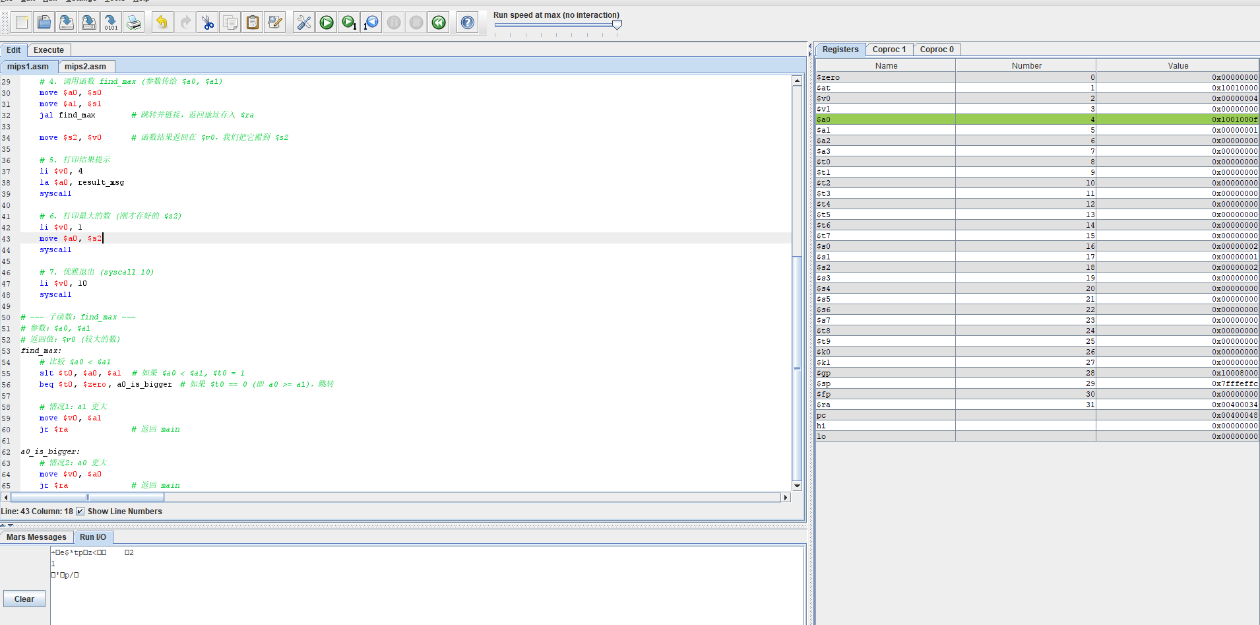Click the Save As toolbar icon
This screenshot has width=1260, height=625.
pos(89,23)
